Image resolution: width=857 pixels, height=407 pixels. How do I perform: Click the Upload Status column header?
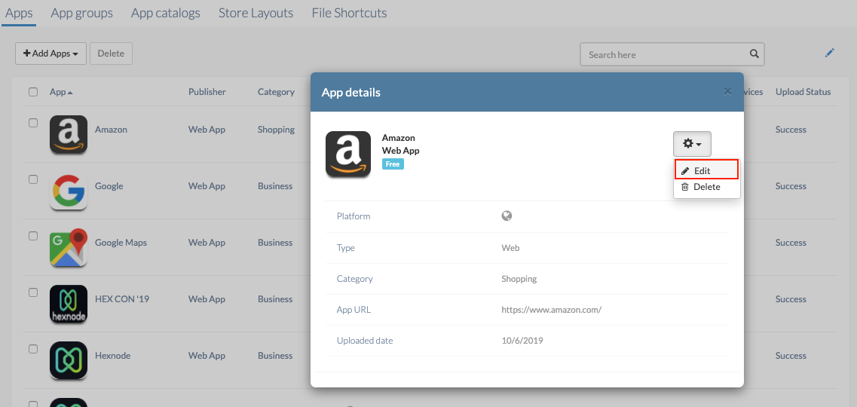click(803, 92)
